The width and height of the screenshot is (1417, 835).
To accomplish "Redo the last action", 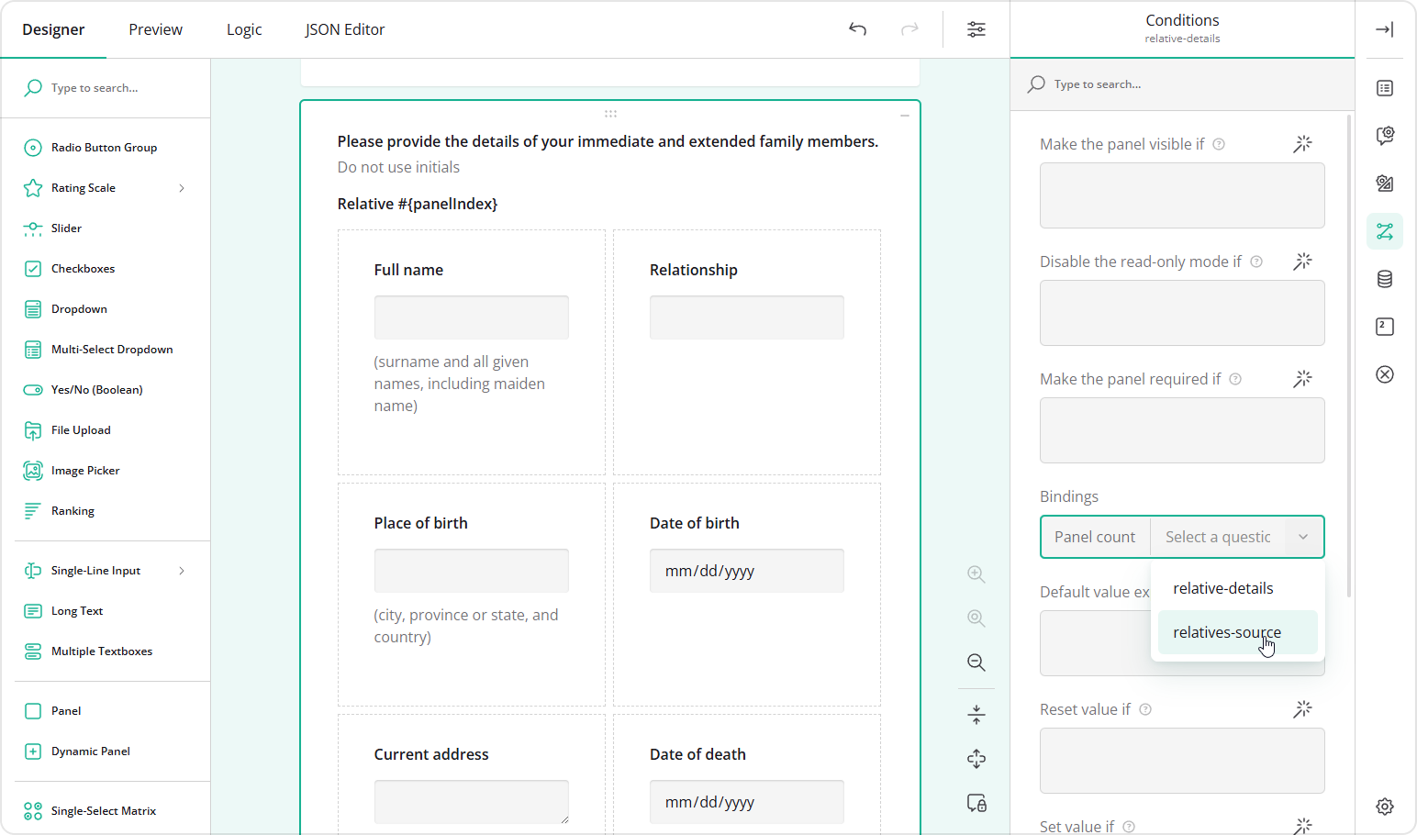I will (x=909, y=28).
